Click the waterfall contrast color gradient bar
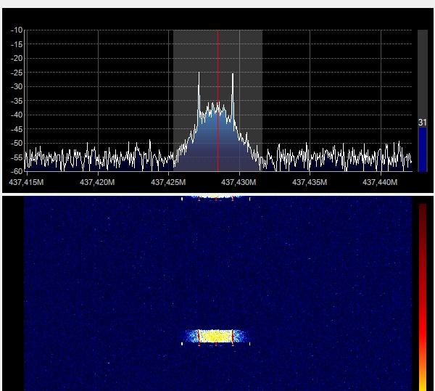The height and width of the screenshot is (391, 435). (x=423, y=297)
